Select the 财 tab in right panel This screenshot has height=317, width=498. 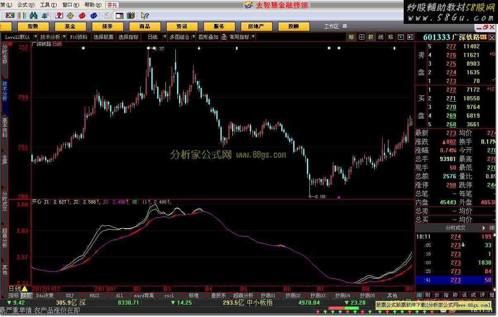(x=427, y=295)
